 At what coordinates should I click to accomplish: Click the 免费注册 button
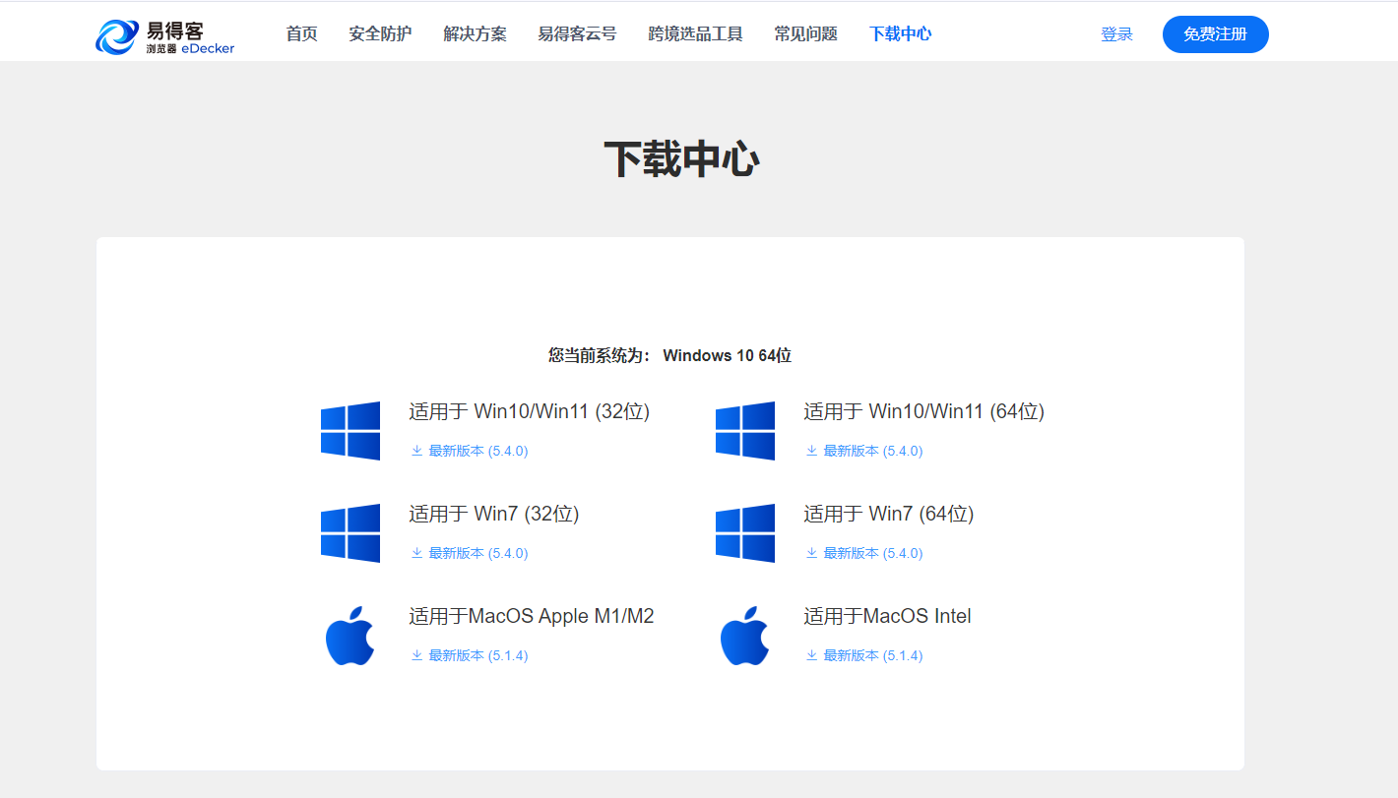[x=1215, y=34]
